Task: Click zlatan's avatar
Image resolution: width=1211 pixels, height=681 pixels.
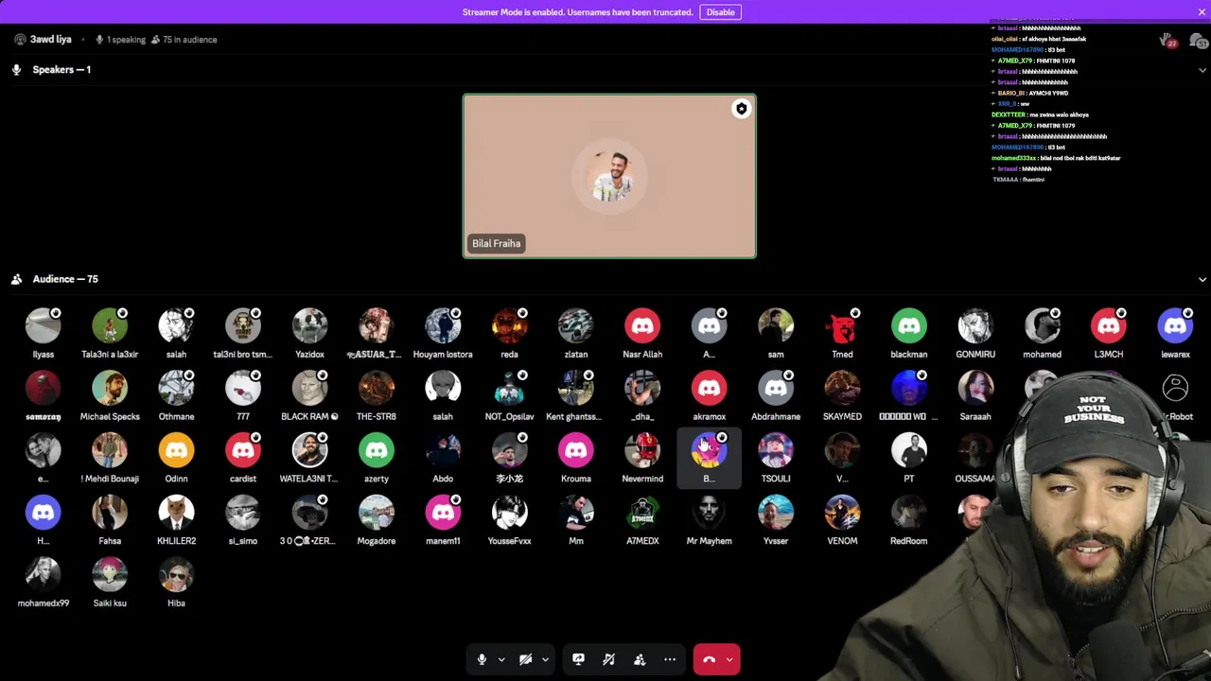Action: (576, 325)
